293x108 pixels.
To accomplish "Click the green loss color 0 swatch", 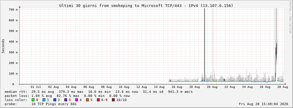I will click(x=33, y=100).
